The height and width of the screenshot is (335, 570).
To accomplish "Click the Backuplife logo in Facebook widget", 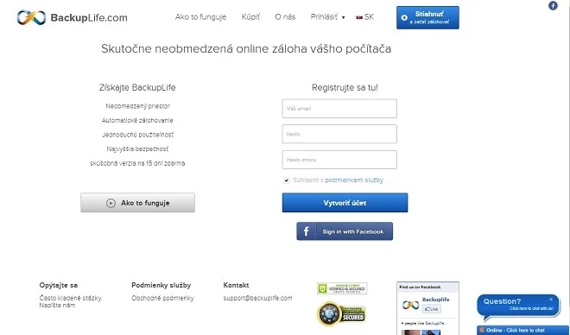I will point(410,305).
